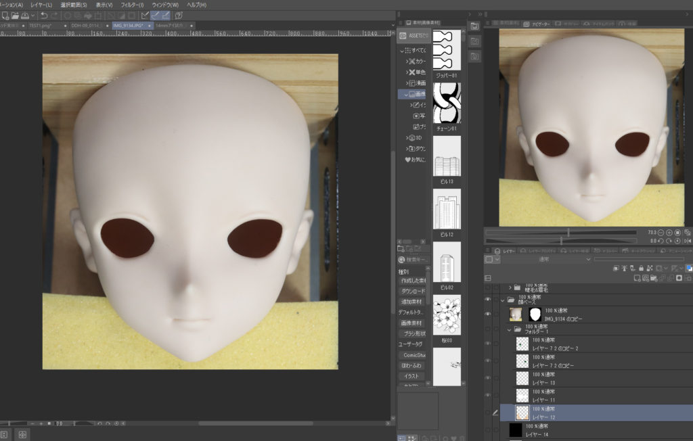693x441 pixels.
Task: Click the イラスト tag button
Action: [x=413, y=375]
